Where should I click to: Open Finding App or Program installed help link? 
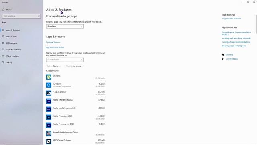point(236,33)
